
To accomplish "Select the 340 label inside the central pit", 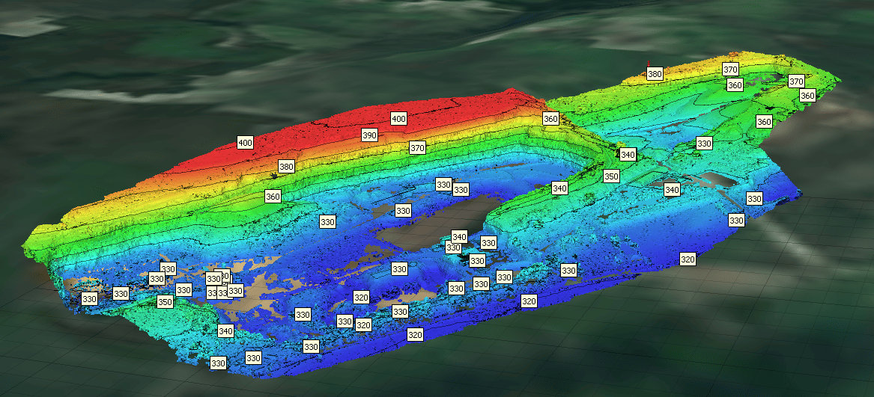I will 459,237.
